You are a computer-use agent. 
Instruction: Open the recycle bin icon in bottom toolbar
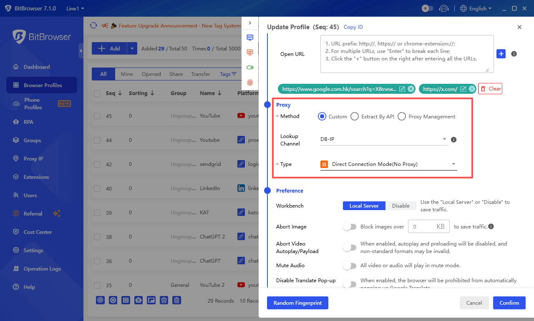point(164,300)
